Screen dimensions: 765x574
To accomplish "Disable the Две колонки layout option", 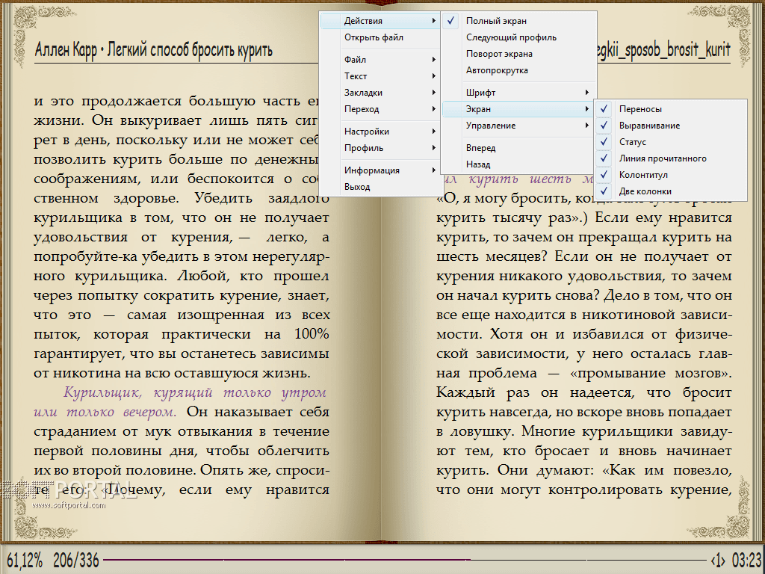I will point(670,191).
